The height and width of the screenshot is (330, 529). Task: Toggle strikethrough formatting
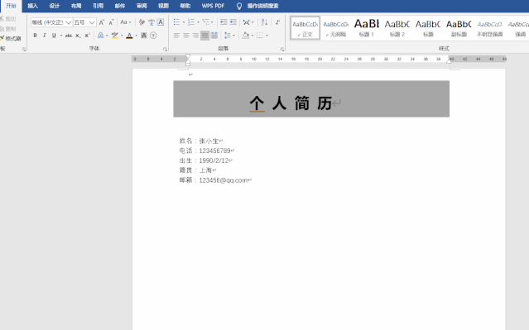pyautogui.click(x=69, y=36)
